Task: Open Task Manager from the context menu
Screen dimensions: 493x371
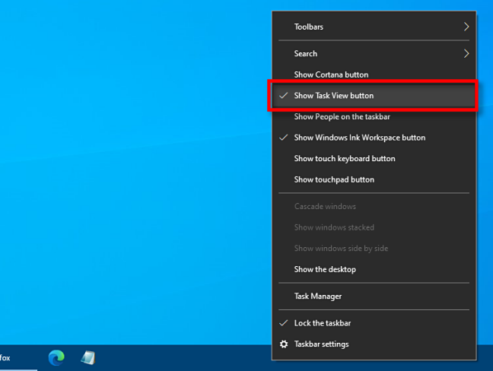Action: (318, 296)
